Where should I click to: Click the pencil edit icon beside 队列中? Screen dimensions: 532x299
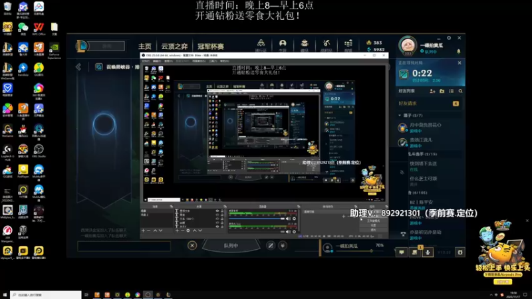click(271, 245)
